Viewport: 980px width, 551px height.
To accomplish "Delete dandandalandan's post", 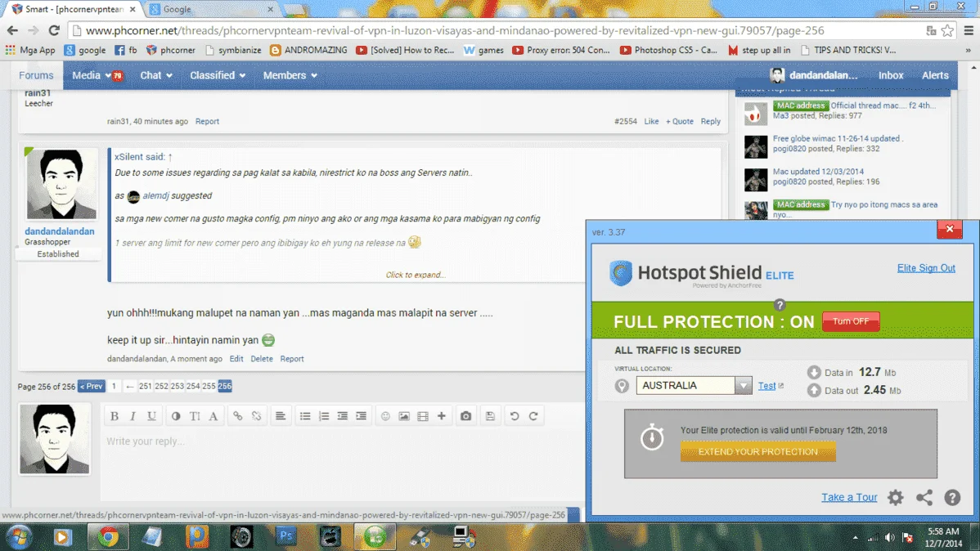I will tap(261, 359).
